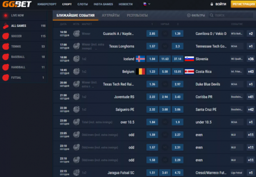
Task: Open the Фильтры filters option
Action: point(196,15)
